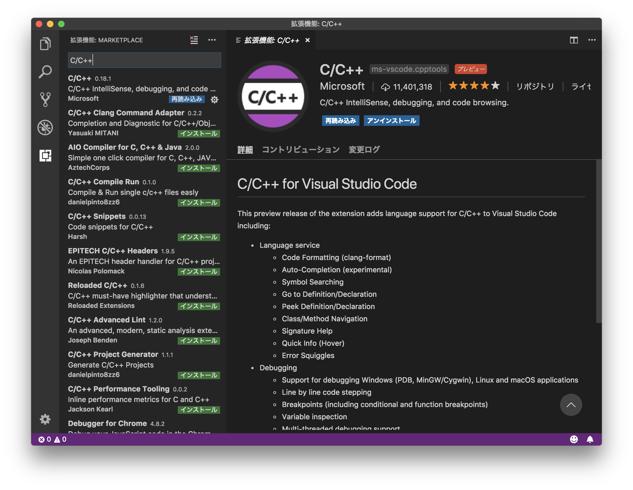Split the editor to the side
Viewport: 633px width, 490px height.
pos(574,40)
